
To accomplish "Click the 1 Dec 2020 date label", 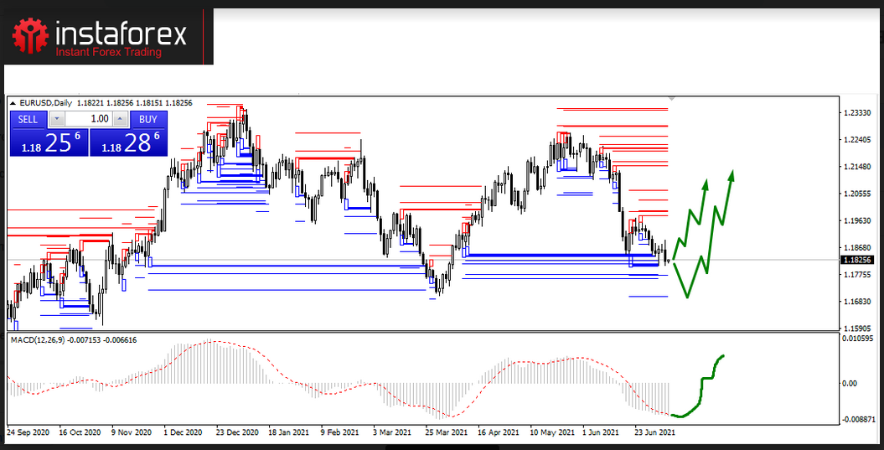I will tap(184, 432).
